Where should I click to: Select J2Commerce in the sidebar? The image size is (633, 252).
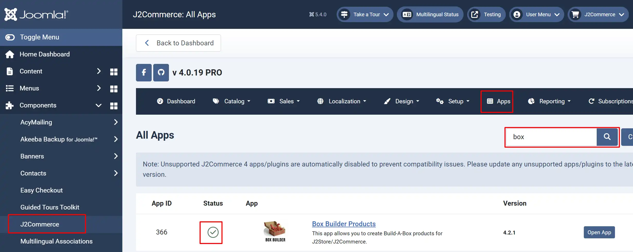tap(40, 224)
